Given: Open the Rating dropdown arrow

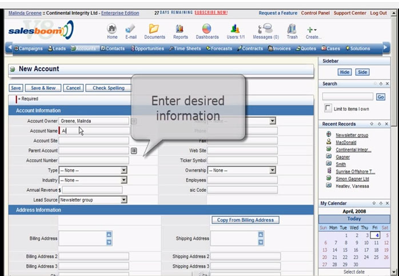Looking at the screenshot, I should (273, 121).
